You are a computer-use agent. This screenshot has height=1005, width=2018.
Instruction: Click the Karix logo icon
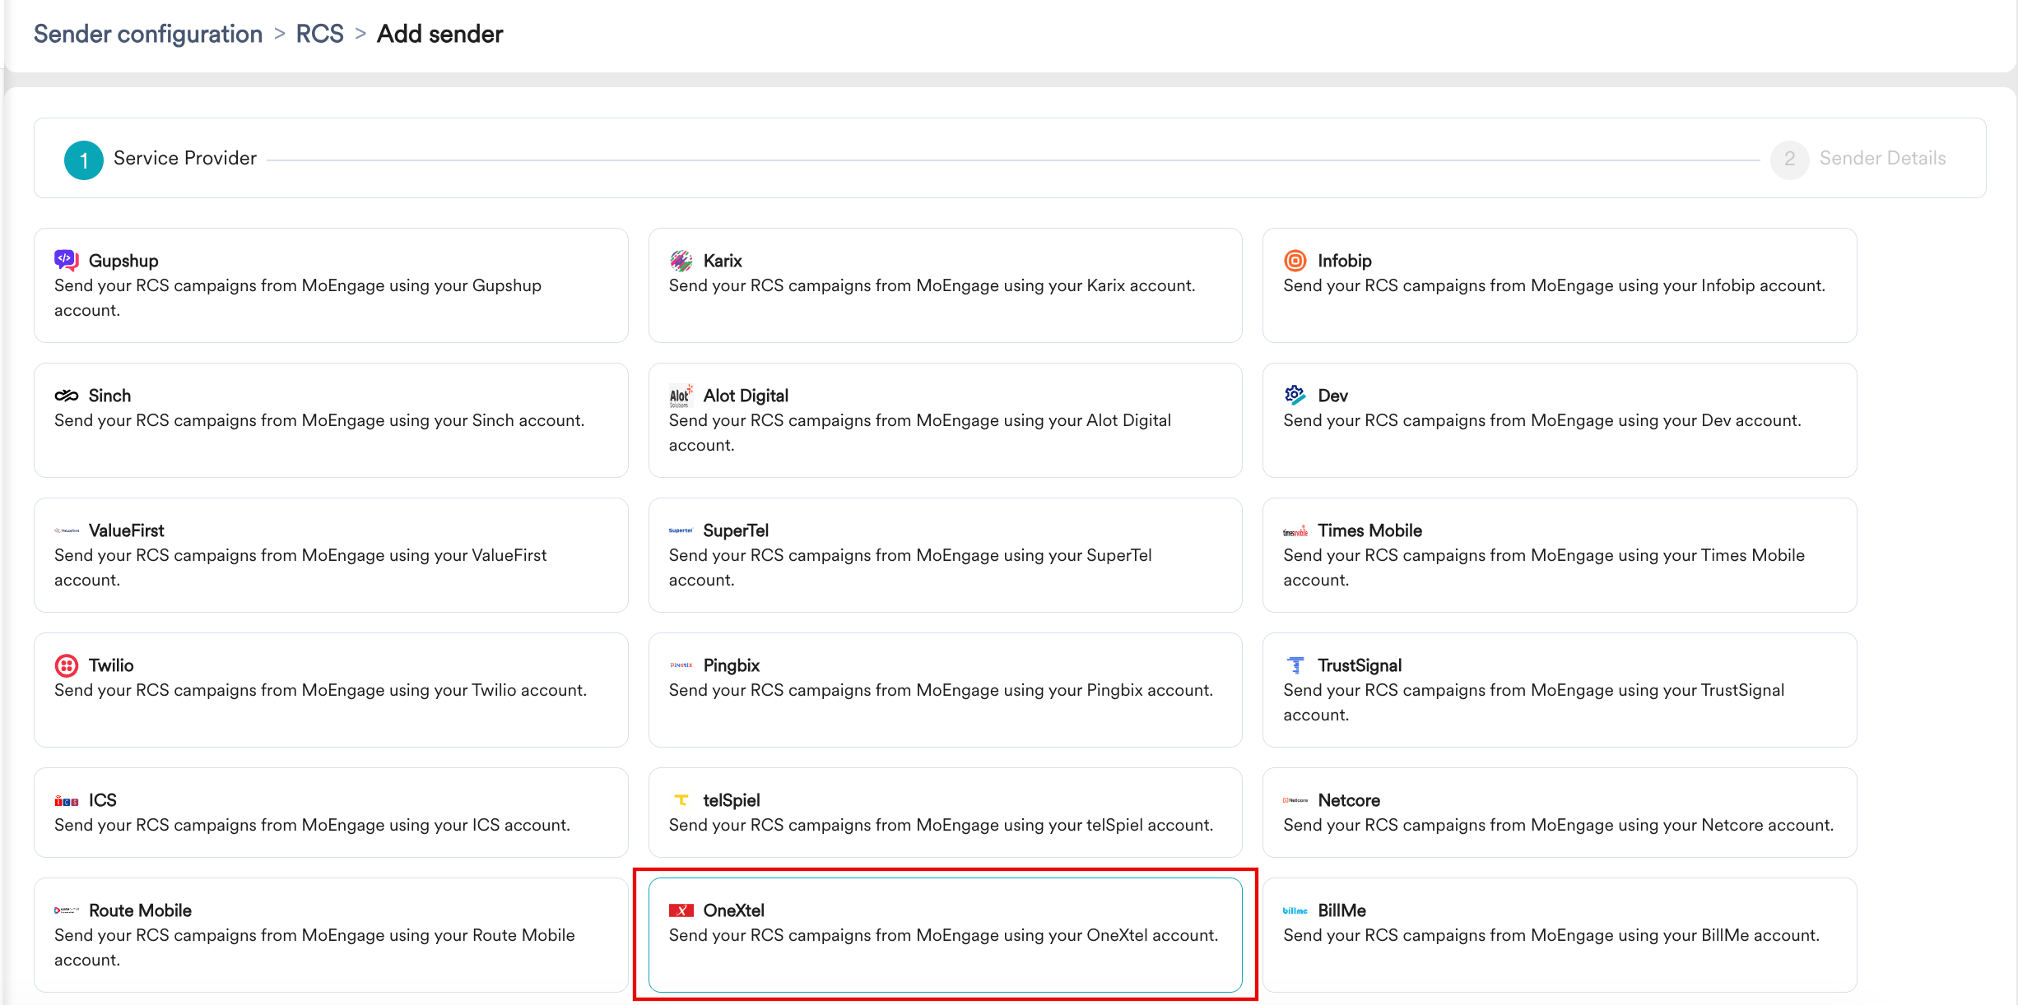tap(681, 261)
